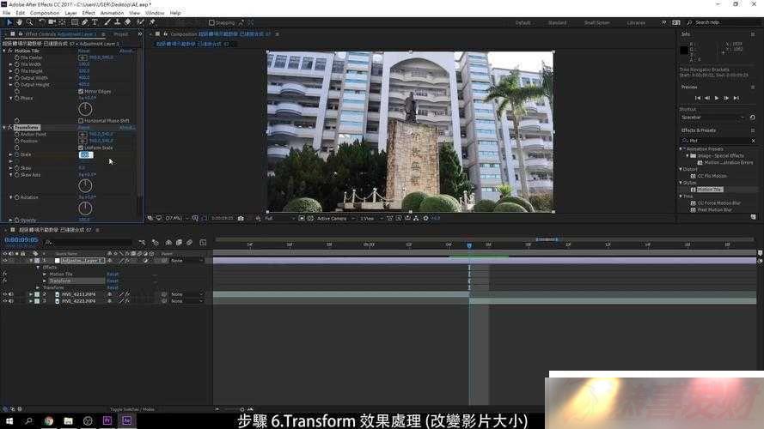Select the Pen tool
The width and height of the screenshot is (764, 429).
click(x=85, y=22)
